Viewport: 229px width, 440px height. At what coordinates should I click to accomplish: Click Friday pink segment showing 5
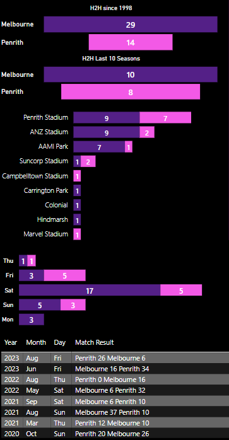64,275
